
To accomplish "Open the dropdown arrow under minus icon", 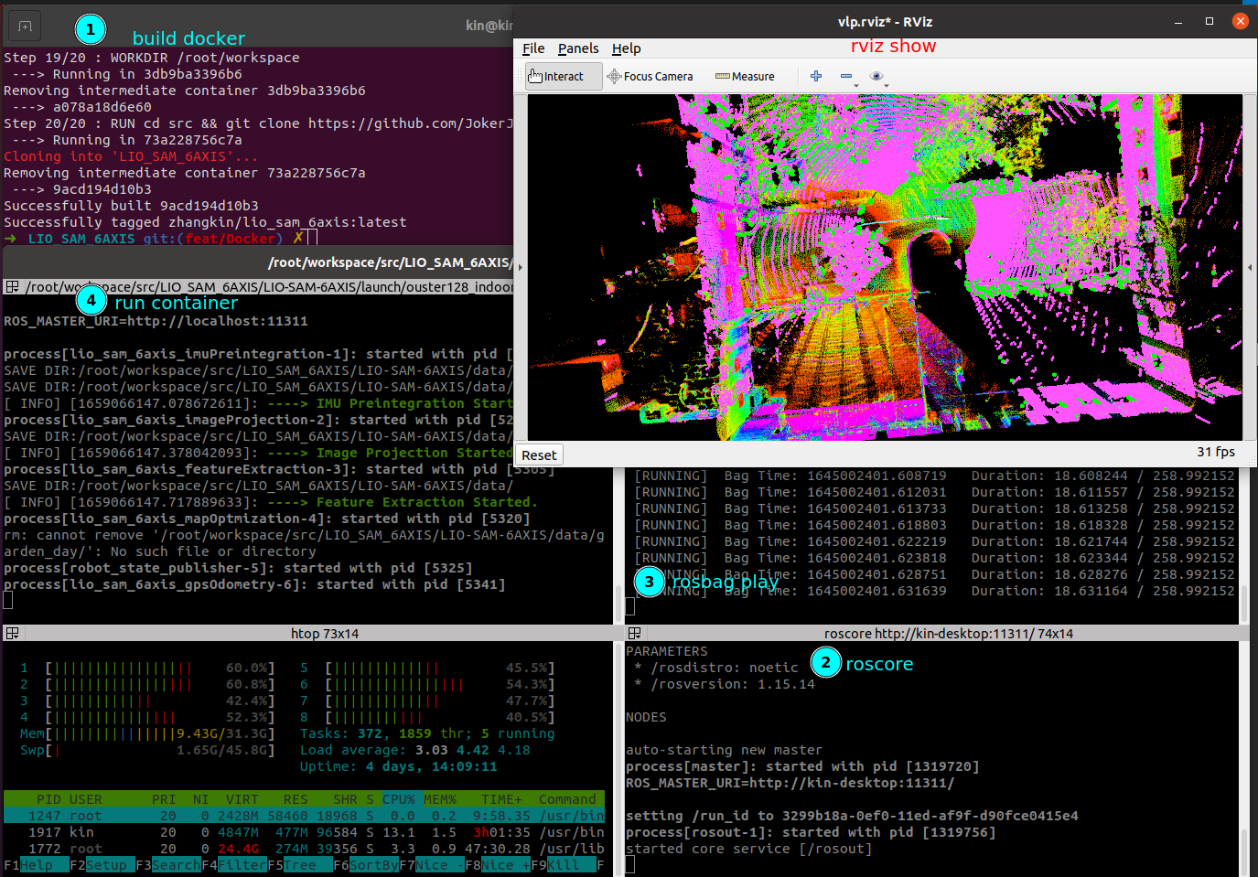I will (856, 86).
